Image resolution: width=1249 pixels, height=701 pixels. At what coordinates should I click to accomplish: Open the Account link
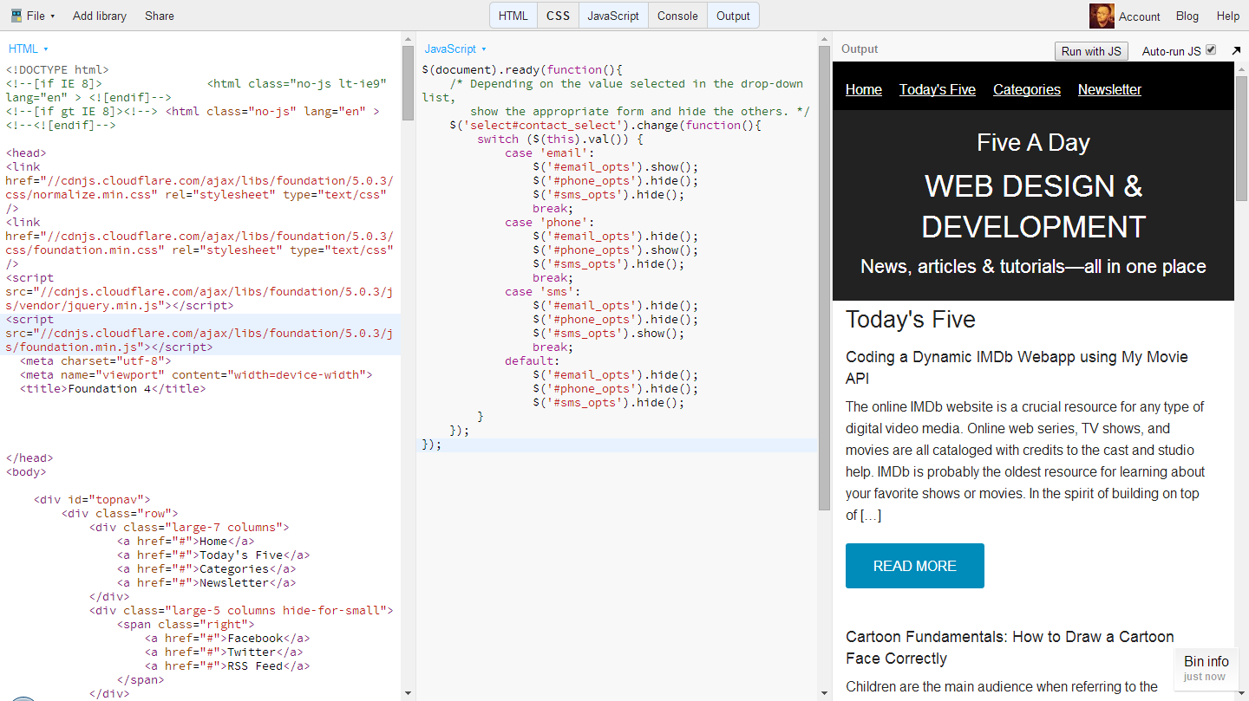(x=1139, y=16)
